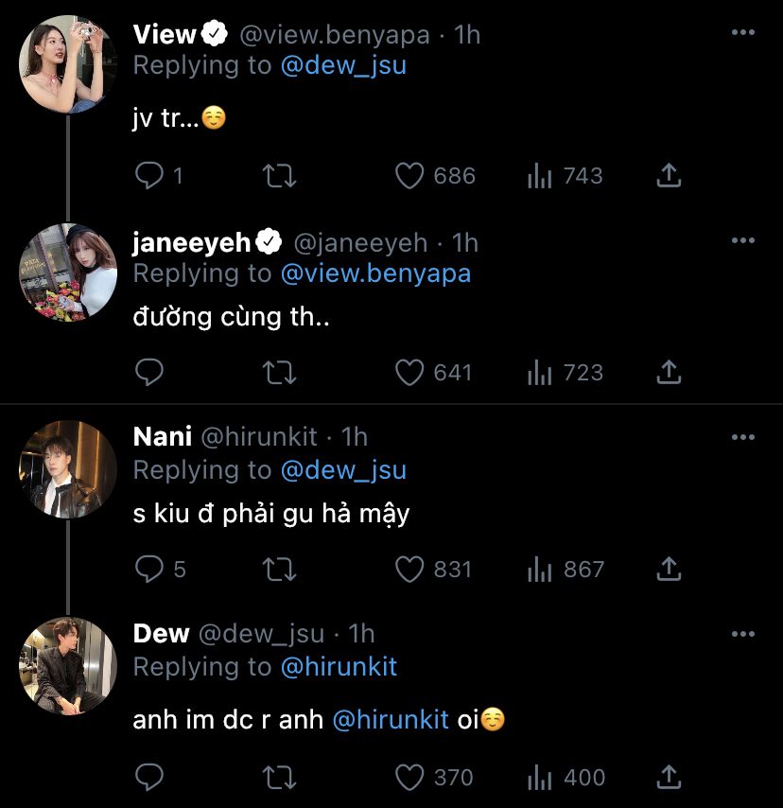Open @hirunkit mention in Dew's tweet text
Screen dimensions: 783x808
tap(391, 720)
